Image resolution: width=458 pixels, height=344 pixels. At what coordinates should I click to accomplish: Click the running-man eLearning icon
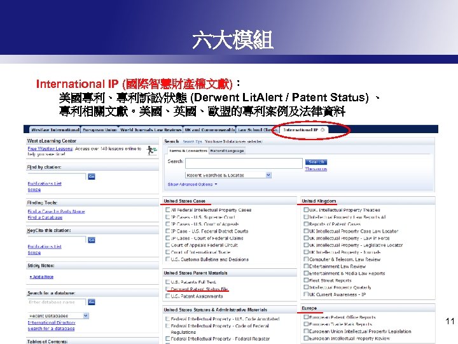(151, 150)
